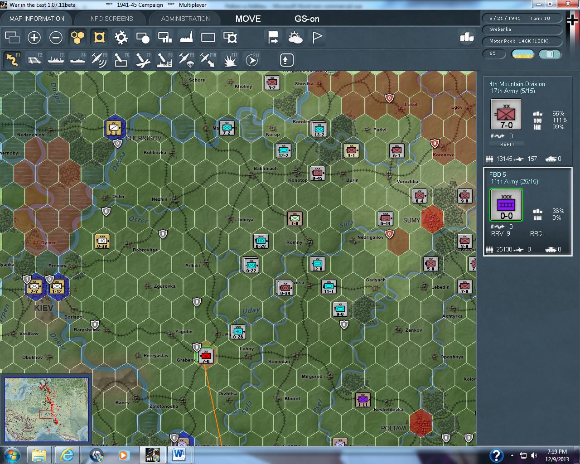580x464 pixels.
Task: Select the 2-1 unit at Chernigov
Action: [113, 128]
